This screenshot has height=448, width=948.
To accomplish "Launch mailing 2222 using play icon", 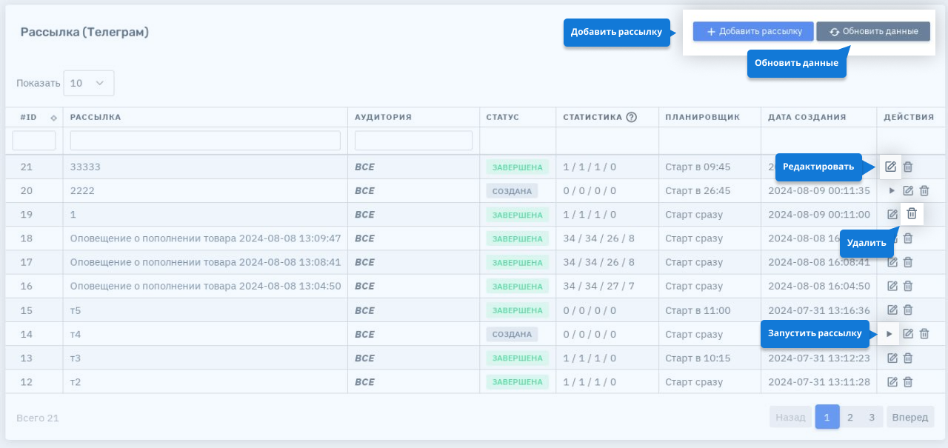I will coord(892,191).
